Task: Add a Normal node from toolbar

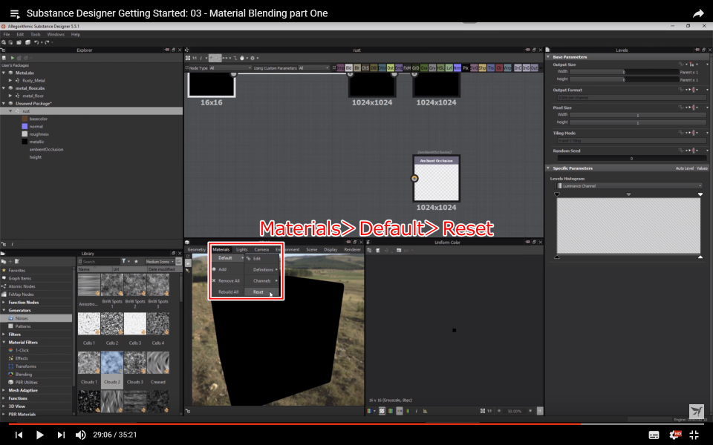Action: point(457,68)
